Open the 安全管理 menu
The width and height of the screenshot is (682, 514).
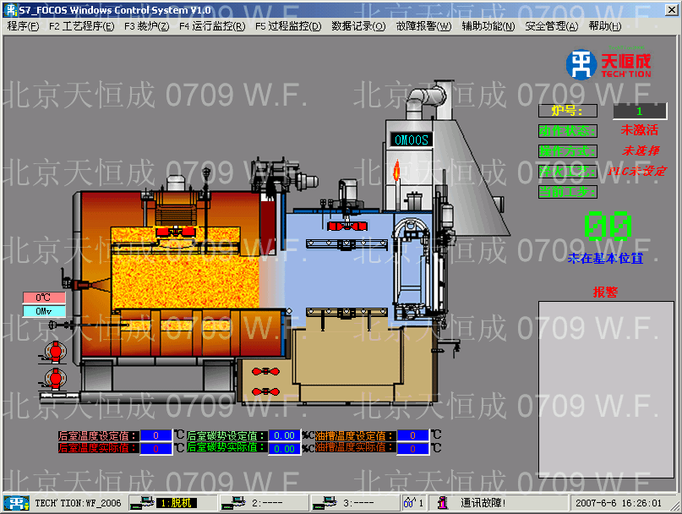(551, 26)
